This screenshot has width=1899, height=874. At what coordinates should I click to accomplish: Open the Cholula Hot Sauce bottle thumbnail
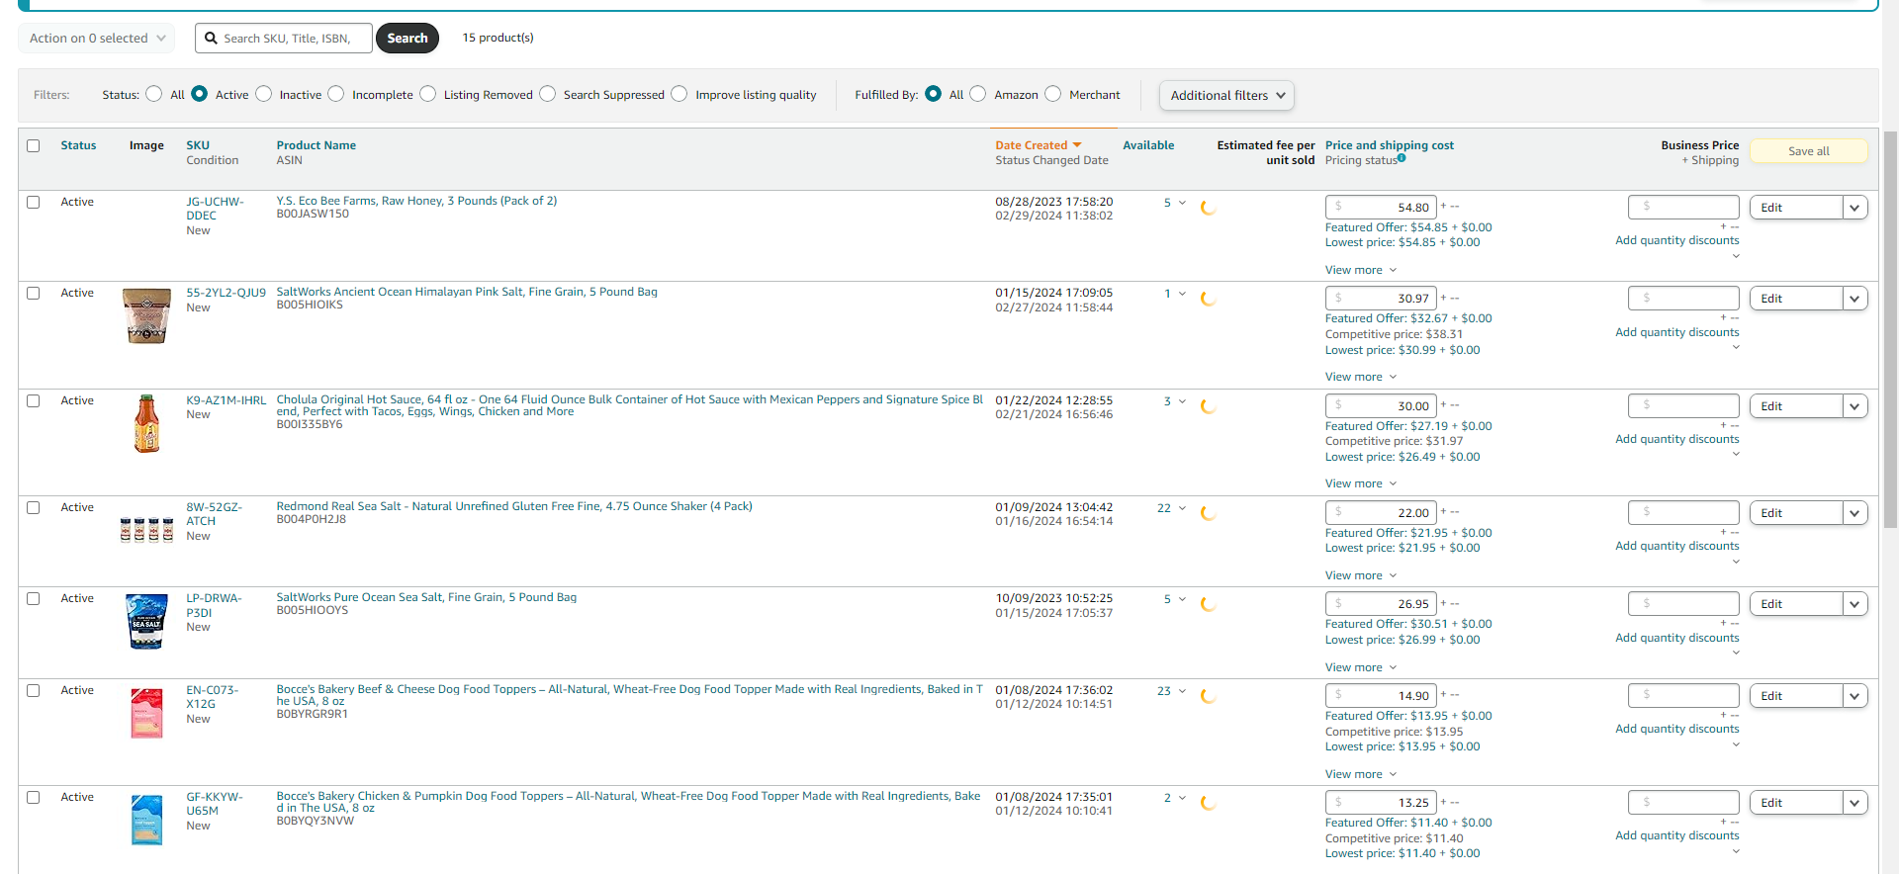146,423
